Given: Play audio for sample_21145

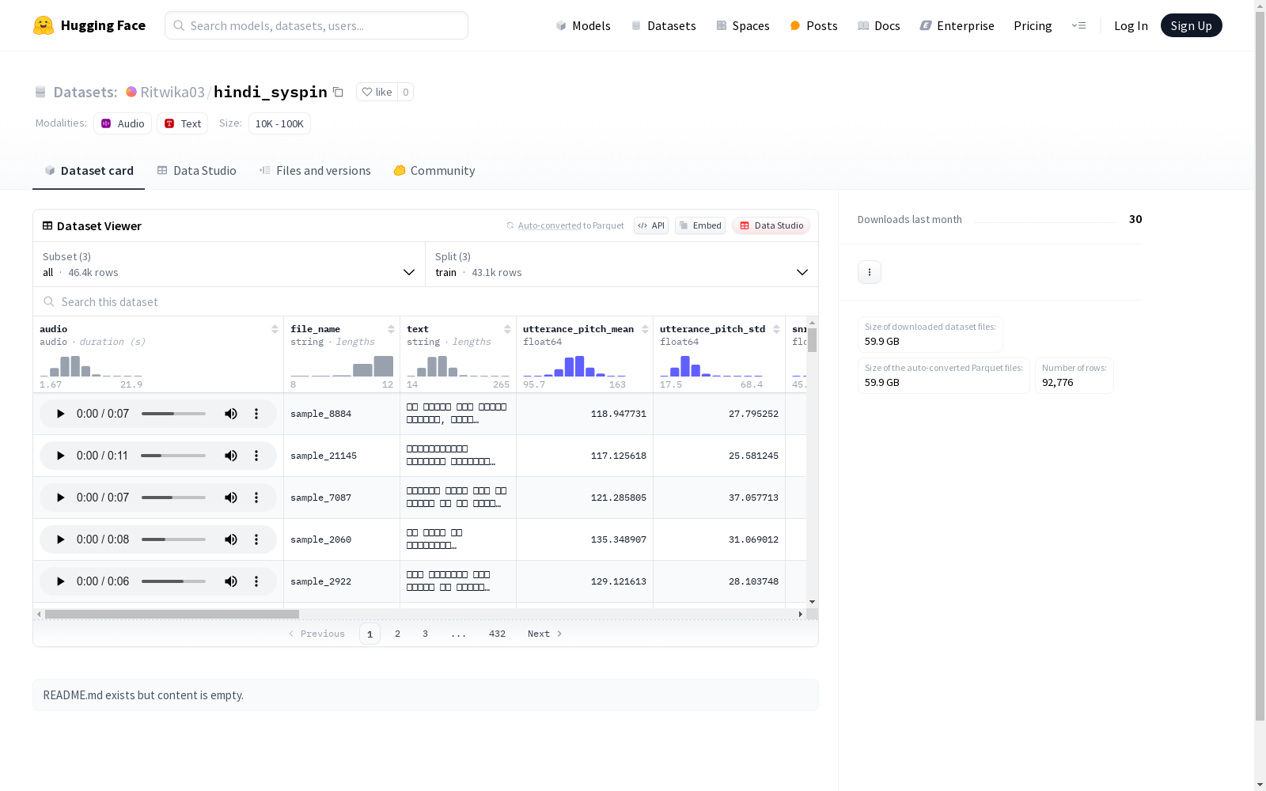Looking at the screenshot, I should (60, 456).
